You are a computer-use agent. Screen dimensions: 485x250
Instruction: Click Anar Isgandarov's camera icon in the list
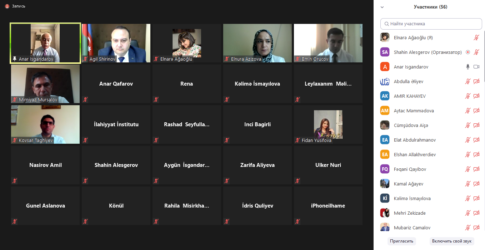pyautogui.click(x=476, y=67)
